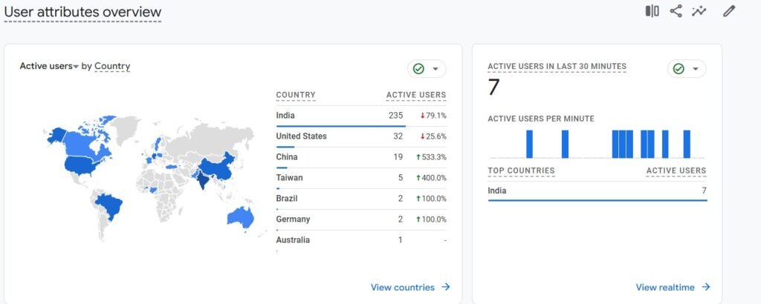Click India on the world map

(200, 177)
